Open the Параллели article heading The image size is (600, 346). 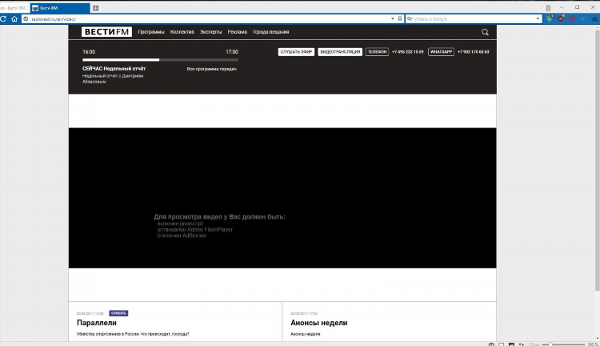97,323
